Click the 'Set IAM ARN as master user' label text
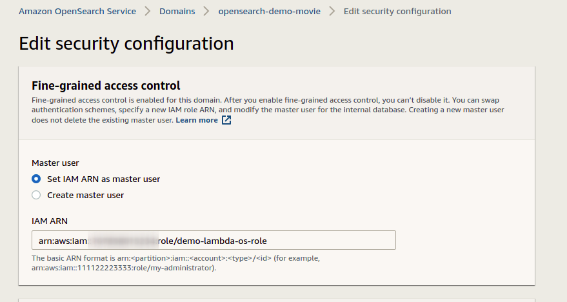567x302 pixels. 103,179
